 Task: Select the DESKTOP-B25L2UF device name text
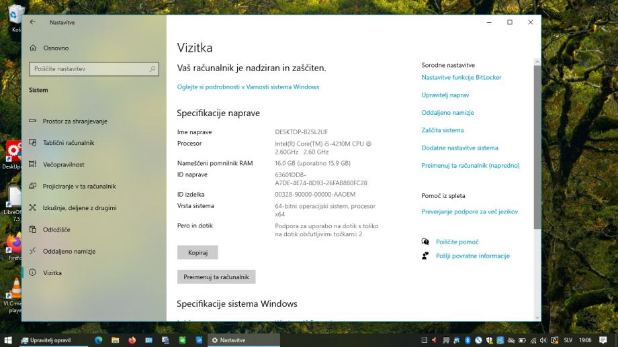point(301,132)
